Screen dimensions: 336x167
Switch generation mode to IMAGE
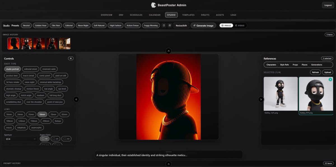pyautogui.click(x=226, y=25)
